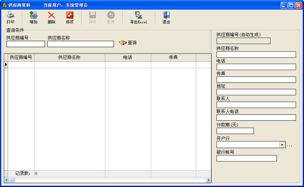
Task: Sort by 供应商名称 column header
Action: pyautogui.click(x=70, y=58)
